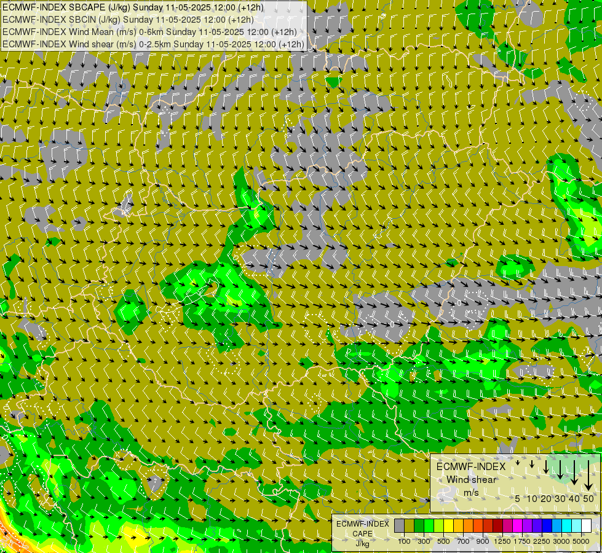Click the number 30 in wind shear legend

[x=560, y=498]
